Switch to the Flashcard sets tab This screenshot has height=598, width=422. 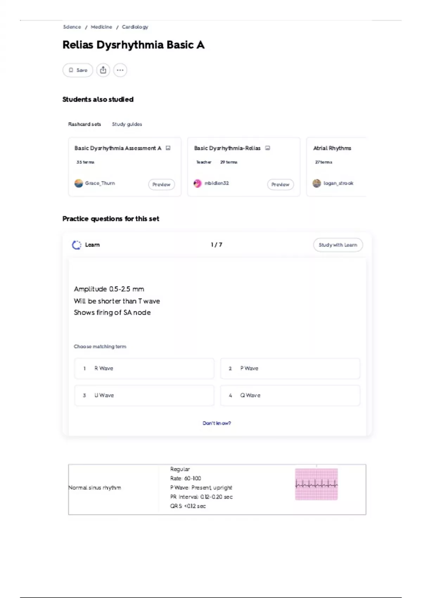point(84,124)
